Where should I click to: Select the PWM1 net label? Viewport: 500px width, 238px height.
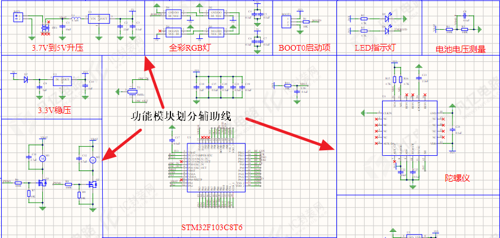pos(7,181)
